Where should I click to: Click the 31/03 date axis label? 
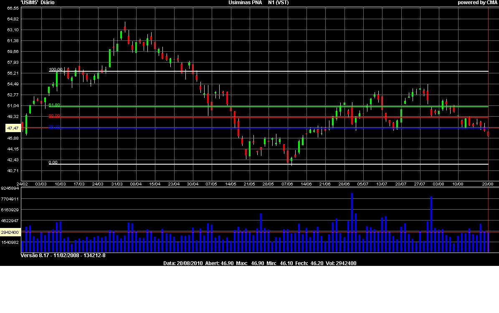[x=117, y=184]
